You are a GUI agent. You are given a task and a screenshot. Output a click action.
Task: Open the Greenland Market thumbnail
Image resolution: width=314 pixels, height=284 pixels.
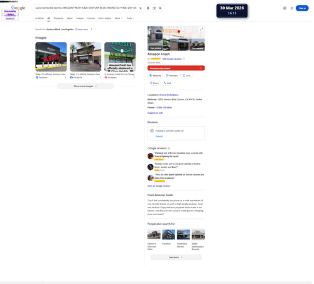pyautogui.click(x=183, y=234)
